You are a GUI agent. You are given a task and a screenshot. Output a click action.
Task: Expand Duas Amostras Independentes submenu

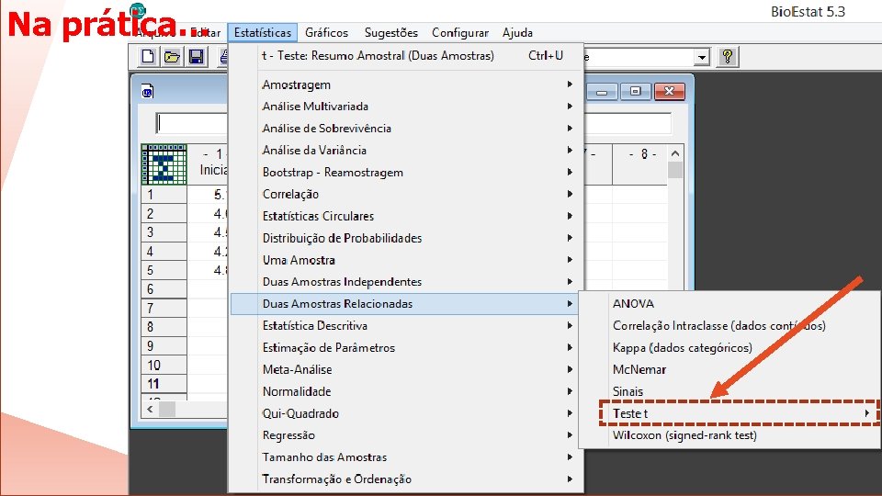pyautogui.click(x=407, y=282)
